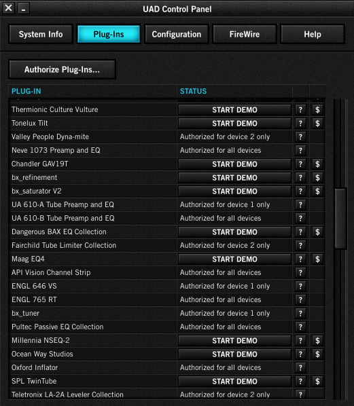Click 'Authorized for all devices' for Oxford Inflator
The width and height of the screenshot is (354, 406).
[x=221, y=368]
